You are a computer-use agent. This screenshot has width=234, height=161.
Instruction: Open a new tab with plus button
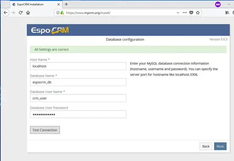point(66,4)
